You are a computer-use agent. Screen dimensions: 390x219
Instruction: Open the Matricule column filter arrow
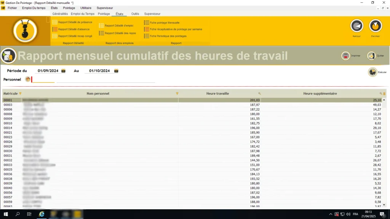pyautogui.click(x=21, y=94)
